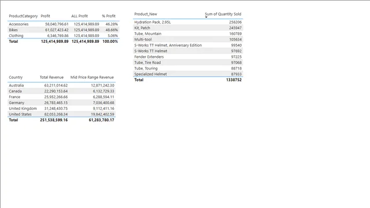
Task: Click the Total Revenue column header
Action: pyautogui.click(x=51, y=77)
